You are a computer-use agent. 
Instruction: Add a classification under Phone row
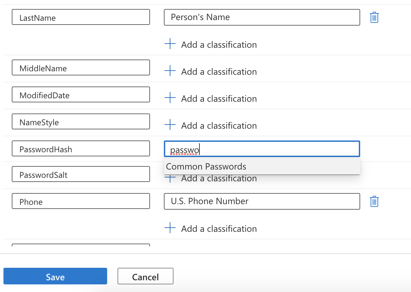[211, 228]
